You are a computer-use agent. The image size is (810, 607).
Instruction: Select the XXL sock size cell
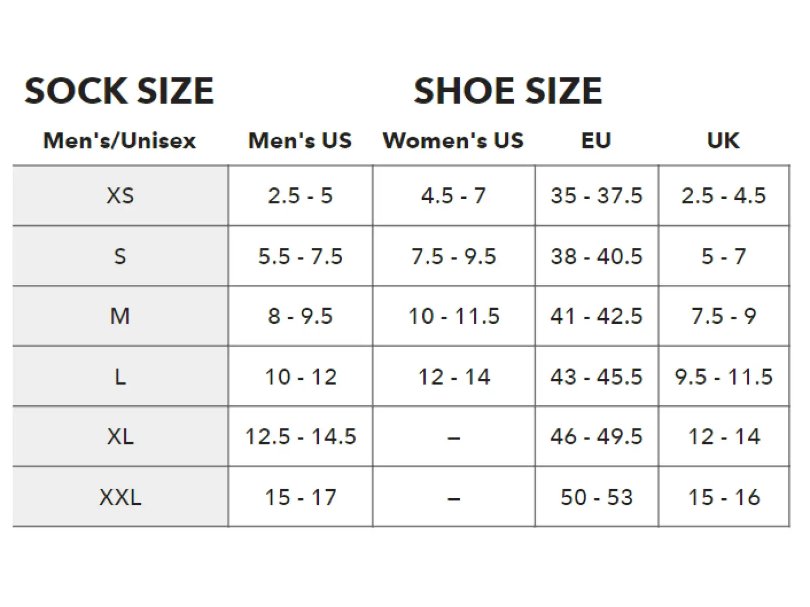pos(120,497)
